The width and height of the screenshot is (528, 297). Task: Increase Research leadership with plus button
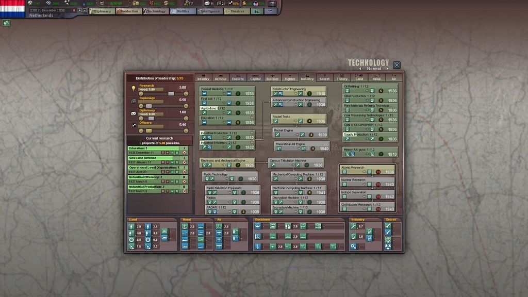pyautogui.click(x=186, y=94)
